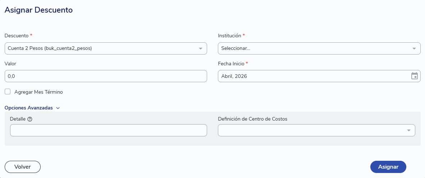The width and height of the screenshot is (425, 178).
Task: Focus the Detalle text field
Action: tap(109, 130)
